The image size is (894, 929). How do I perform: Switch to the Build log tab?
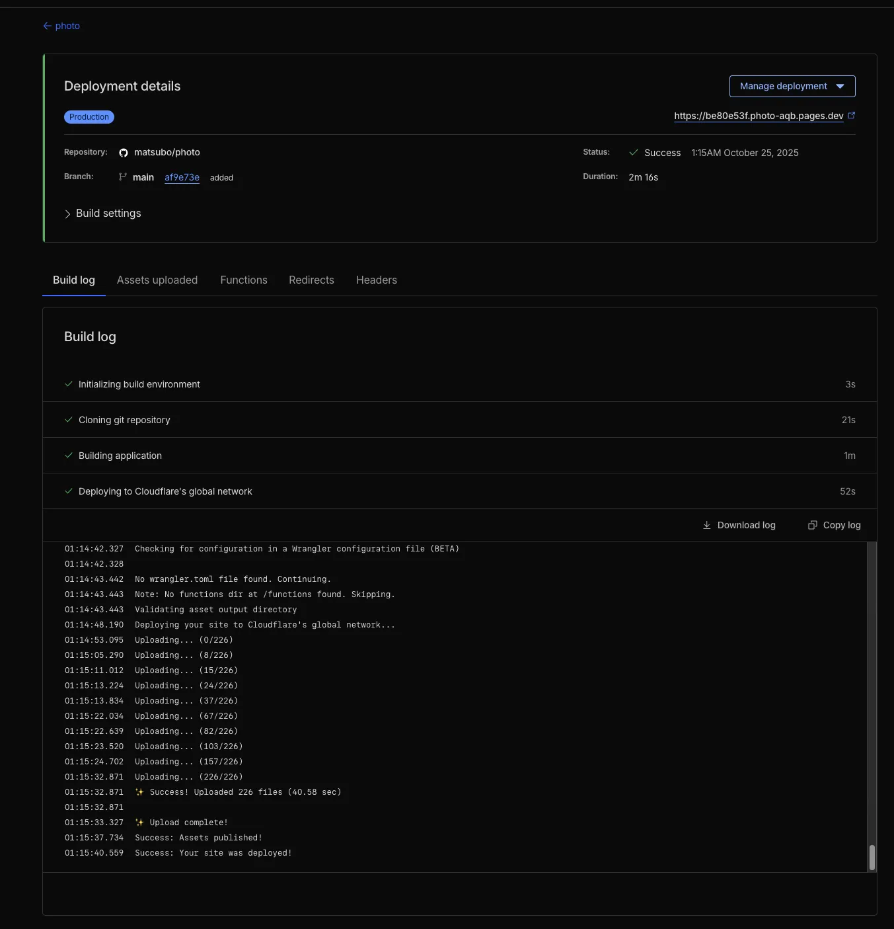click(74, 280)
